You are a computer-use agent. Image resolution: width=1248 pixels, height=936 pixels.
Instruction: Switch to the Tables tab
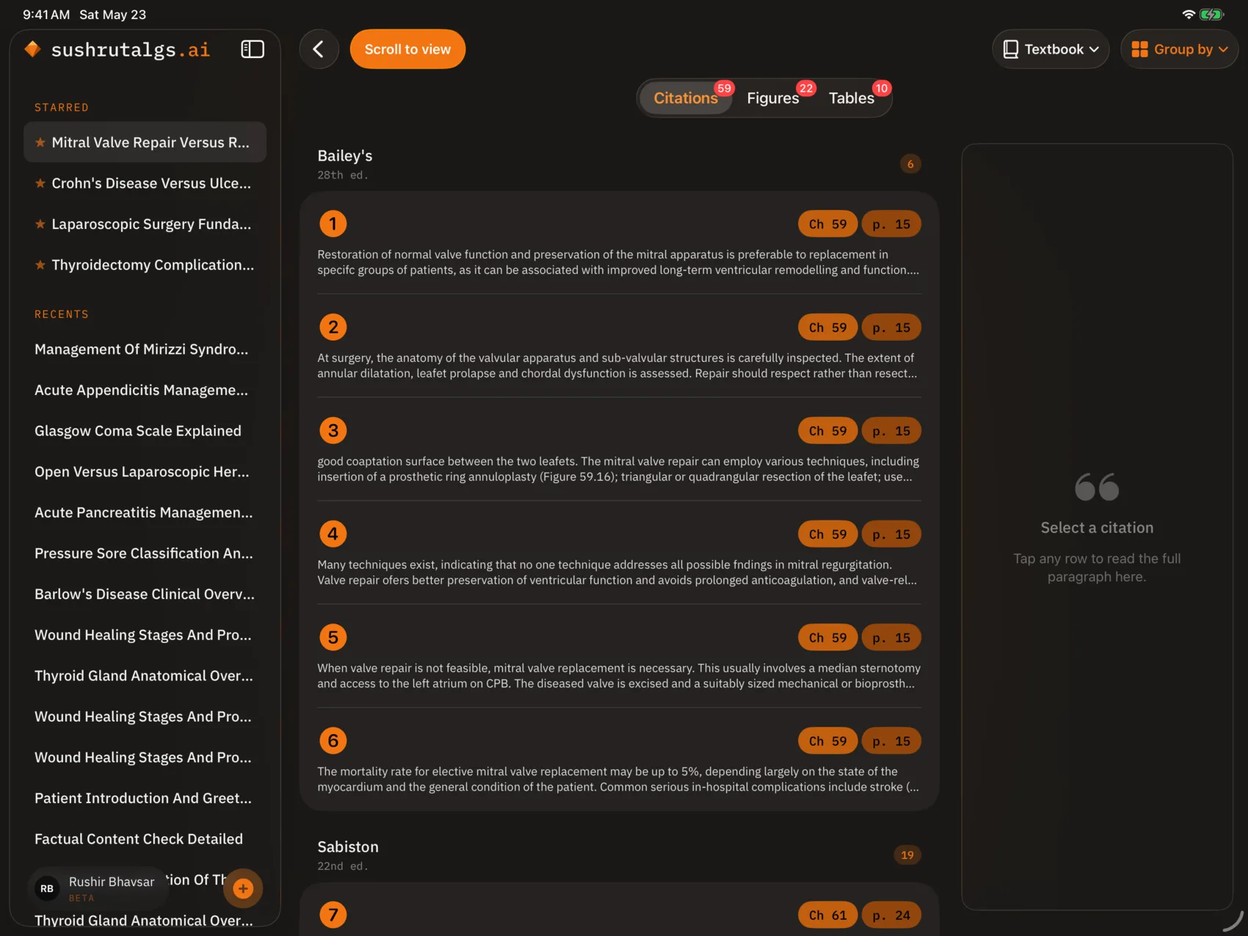pyautogui.click(x=852, y=98)
